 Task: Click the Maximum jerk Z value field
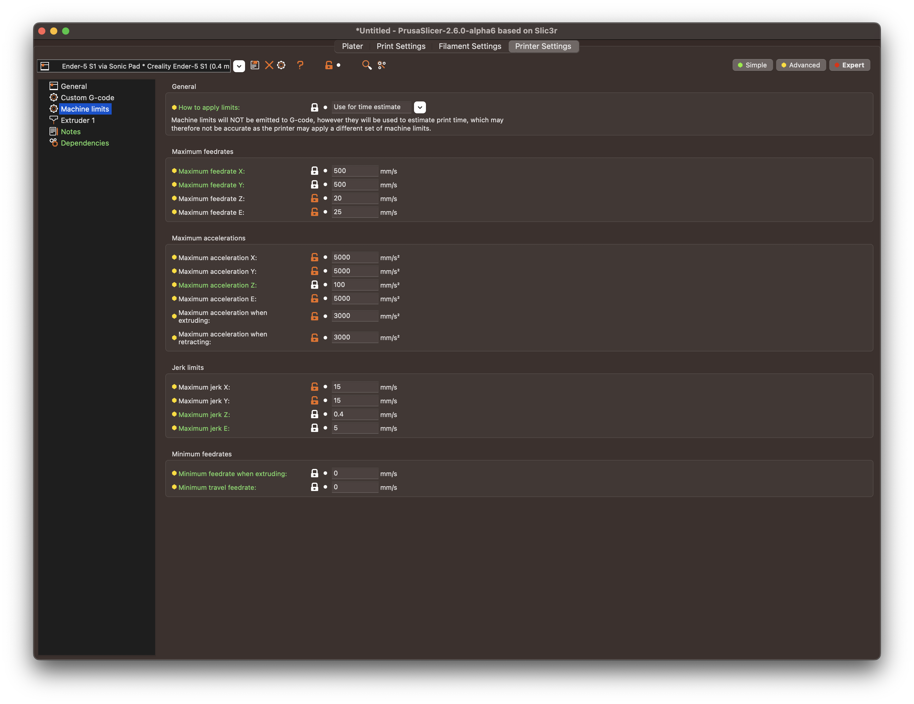coord(355,414)
